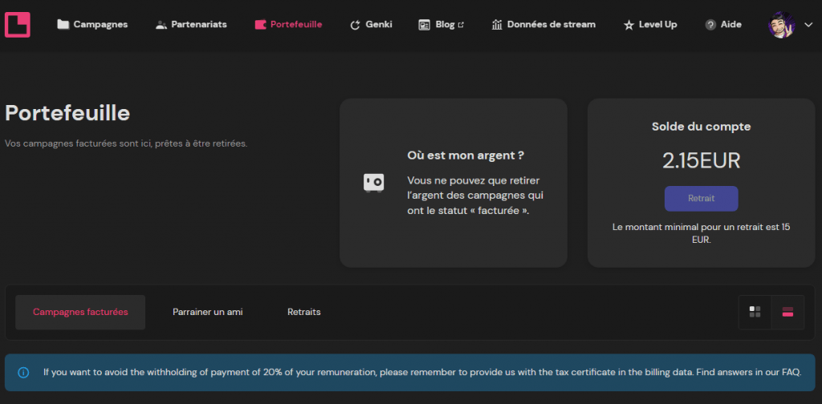Image resolution: width=822 pixels, height=404 pixels.
Task: Follow the FAQ link in the banner
Action: [790, 372]
